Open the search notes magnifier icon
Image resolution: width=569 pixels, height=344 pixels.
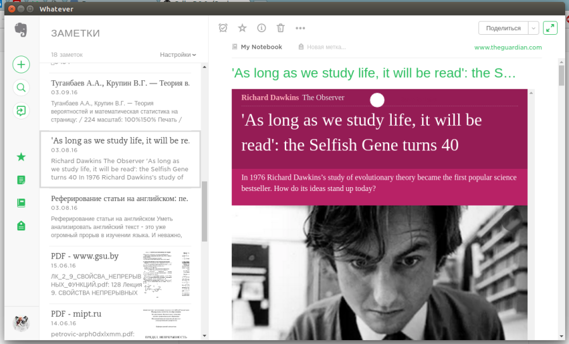click(x=21, y=88)
